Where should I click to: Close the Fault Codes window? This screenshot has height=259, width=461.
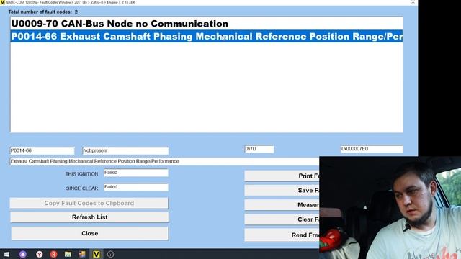(x=413, y=2)
